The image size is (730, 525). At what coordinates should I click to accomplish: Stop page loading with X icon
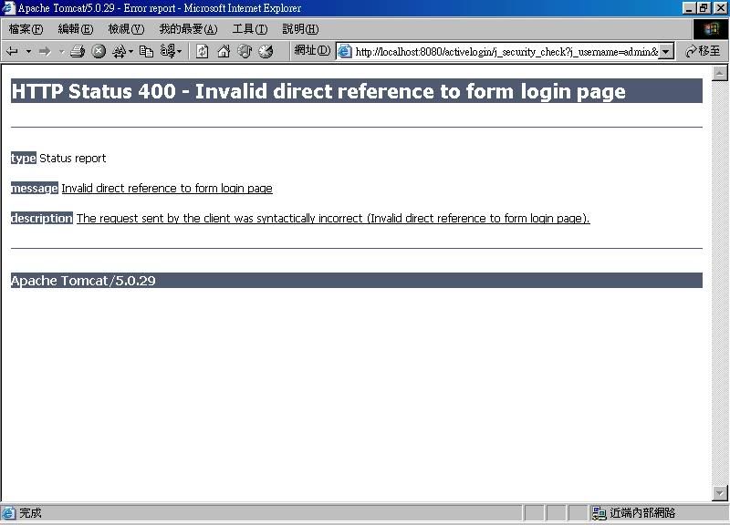99,51
